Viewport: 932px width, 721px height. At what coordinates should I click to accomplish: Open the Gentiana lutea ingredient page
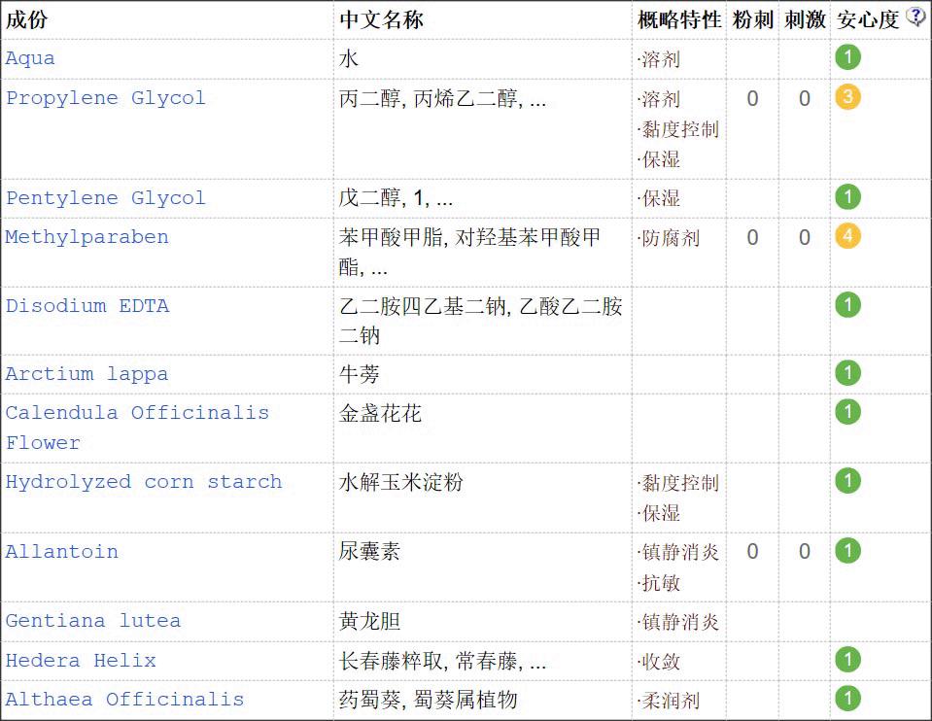[91, 621]
